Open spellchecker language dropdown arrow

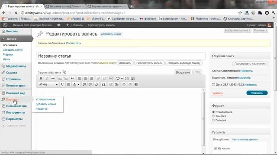pyautogui.click(x=122, y=78)
